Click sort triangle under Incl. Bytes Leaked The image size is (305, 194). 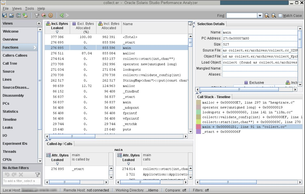point(57,32)
